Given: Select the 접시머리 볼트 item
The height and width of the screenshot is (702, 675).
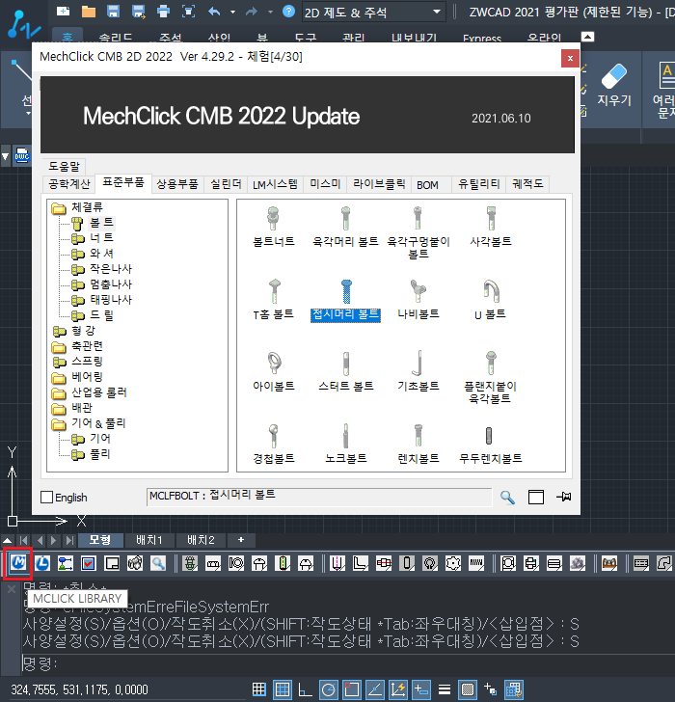Looking at the screenshot, I should pyautogui.click(x=345, y=300).
